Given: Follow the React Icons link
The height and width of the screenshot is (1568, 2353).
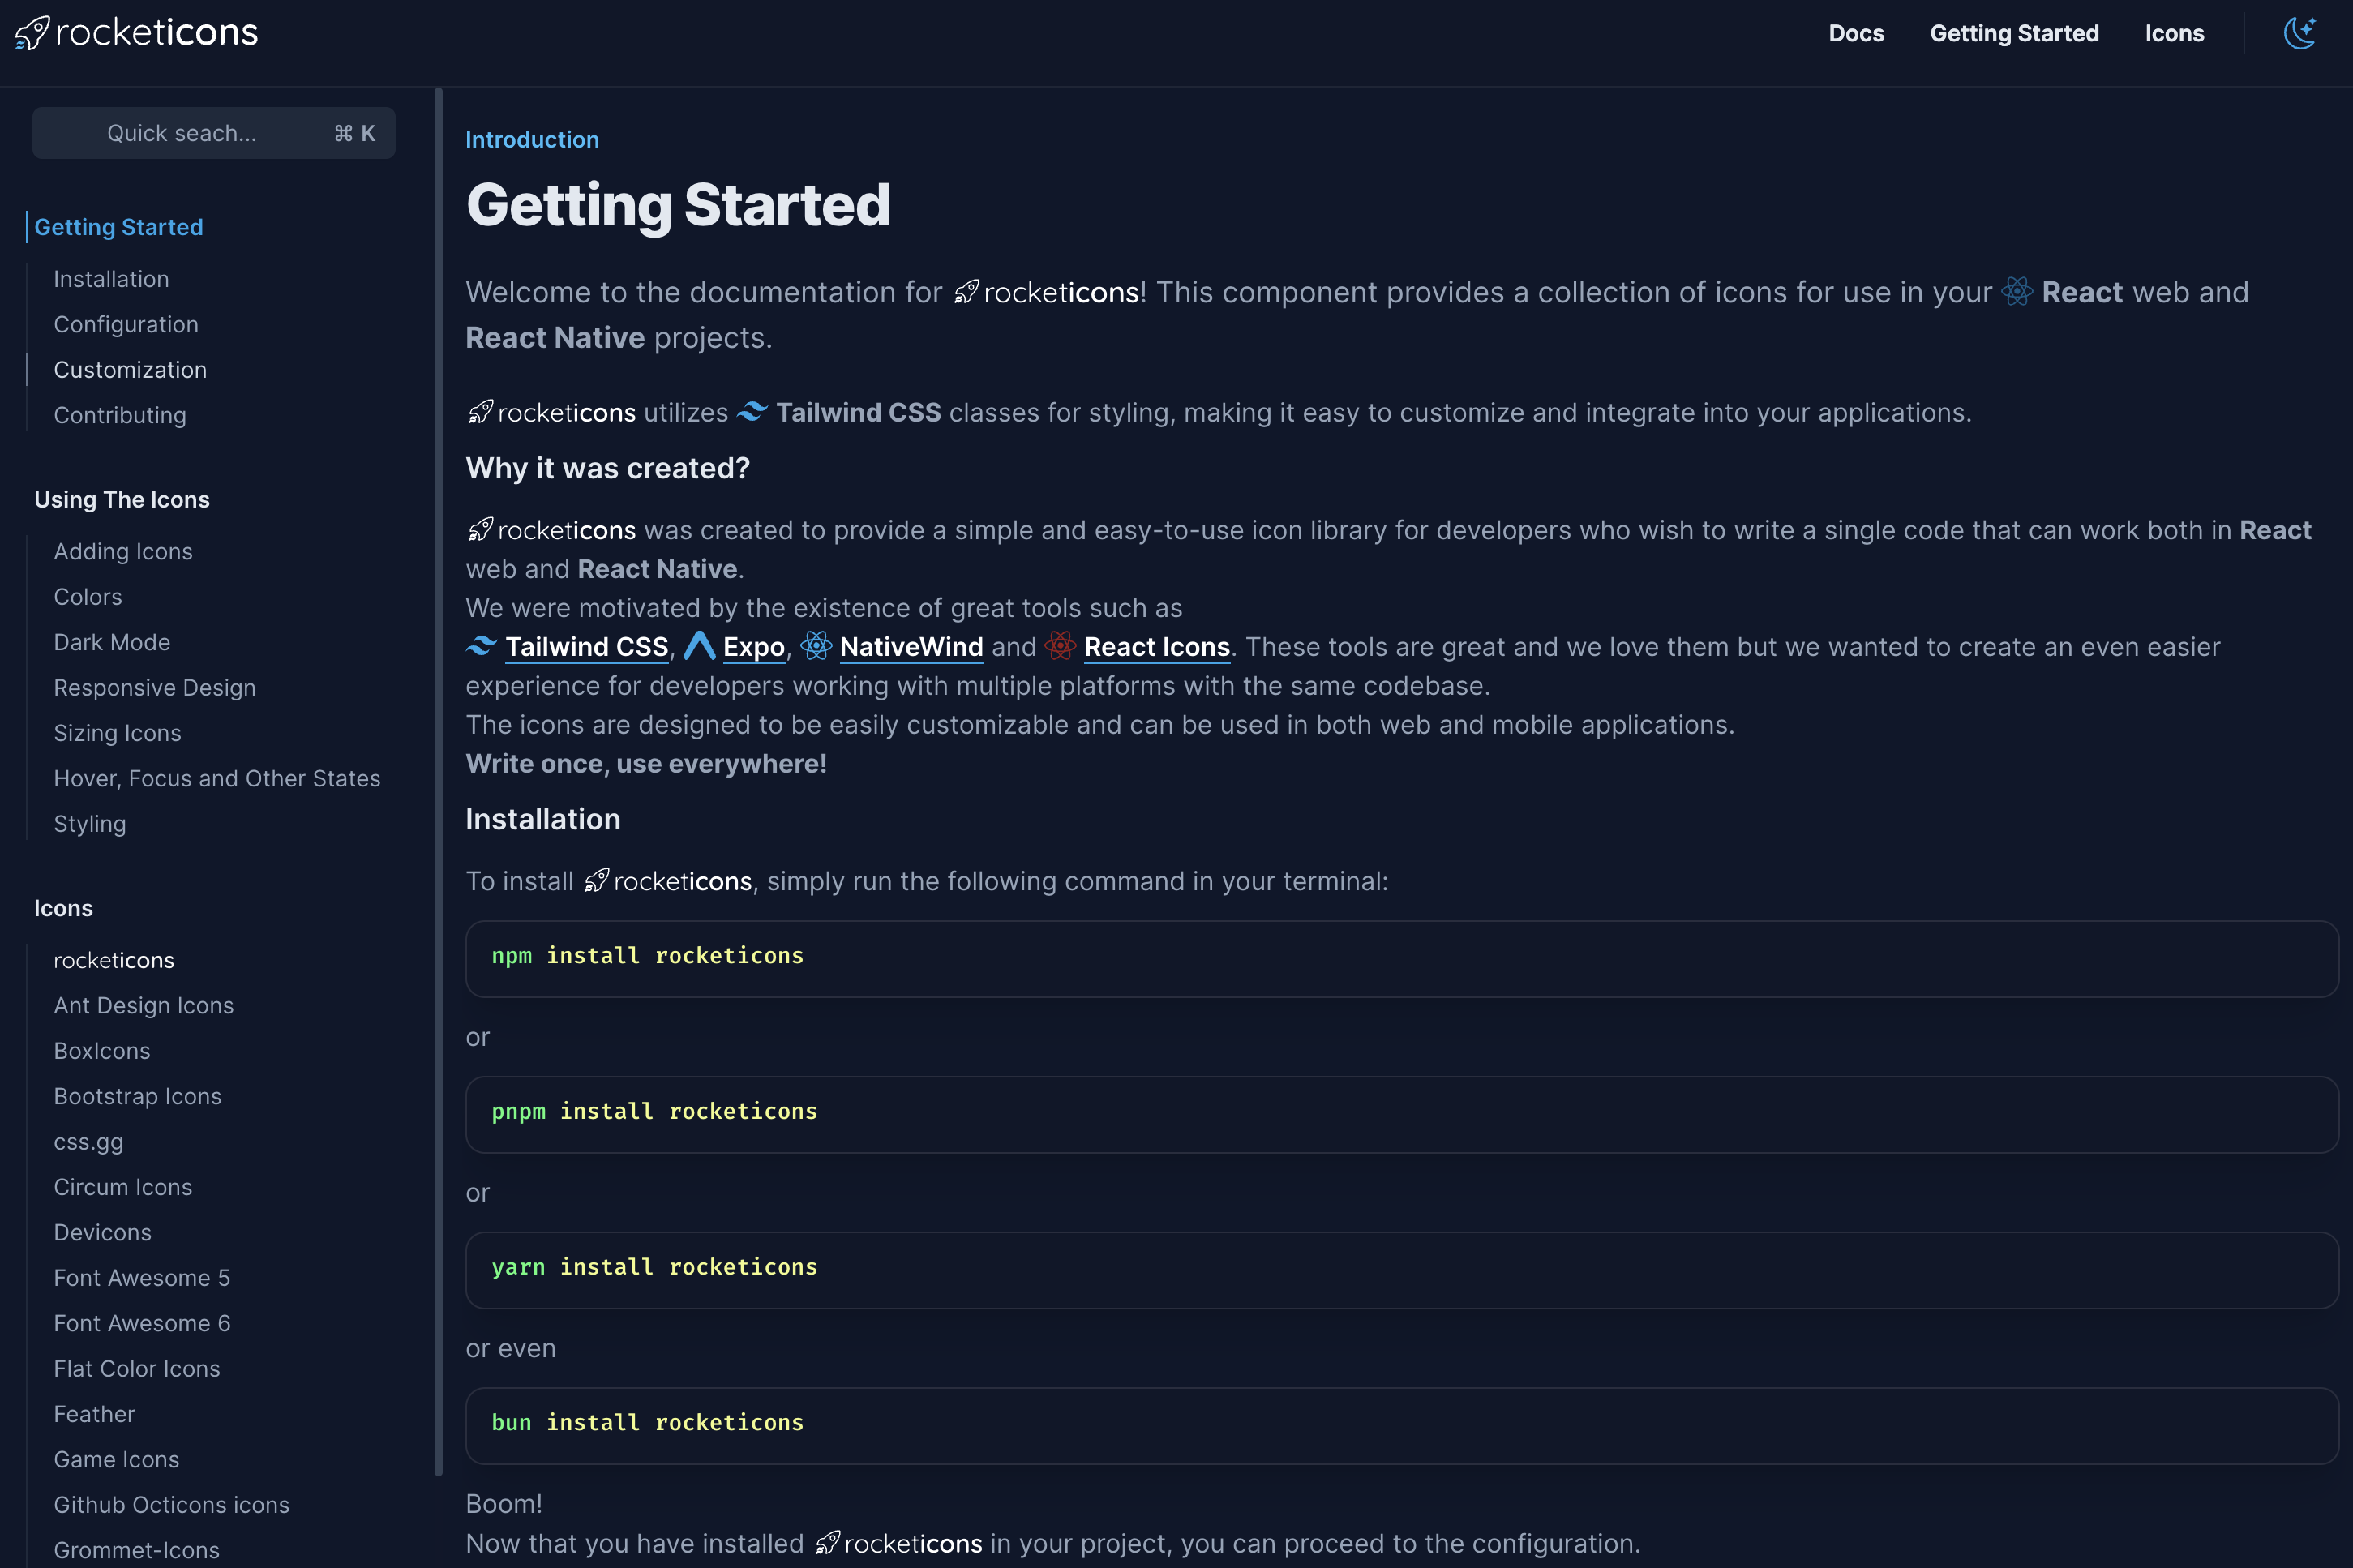Looking at the screenshot, I should point(1157,647).
